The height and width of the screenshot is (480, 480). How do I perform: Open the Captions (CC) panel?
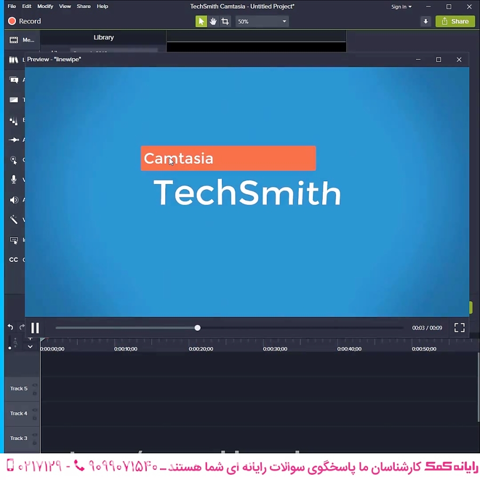13,260
